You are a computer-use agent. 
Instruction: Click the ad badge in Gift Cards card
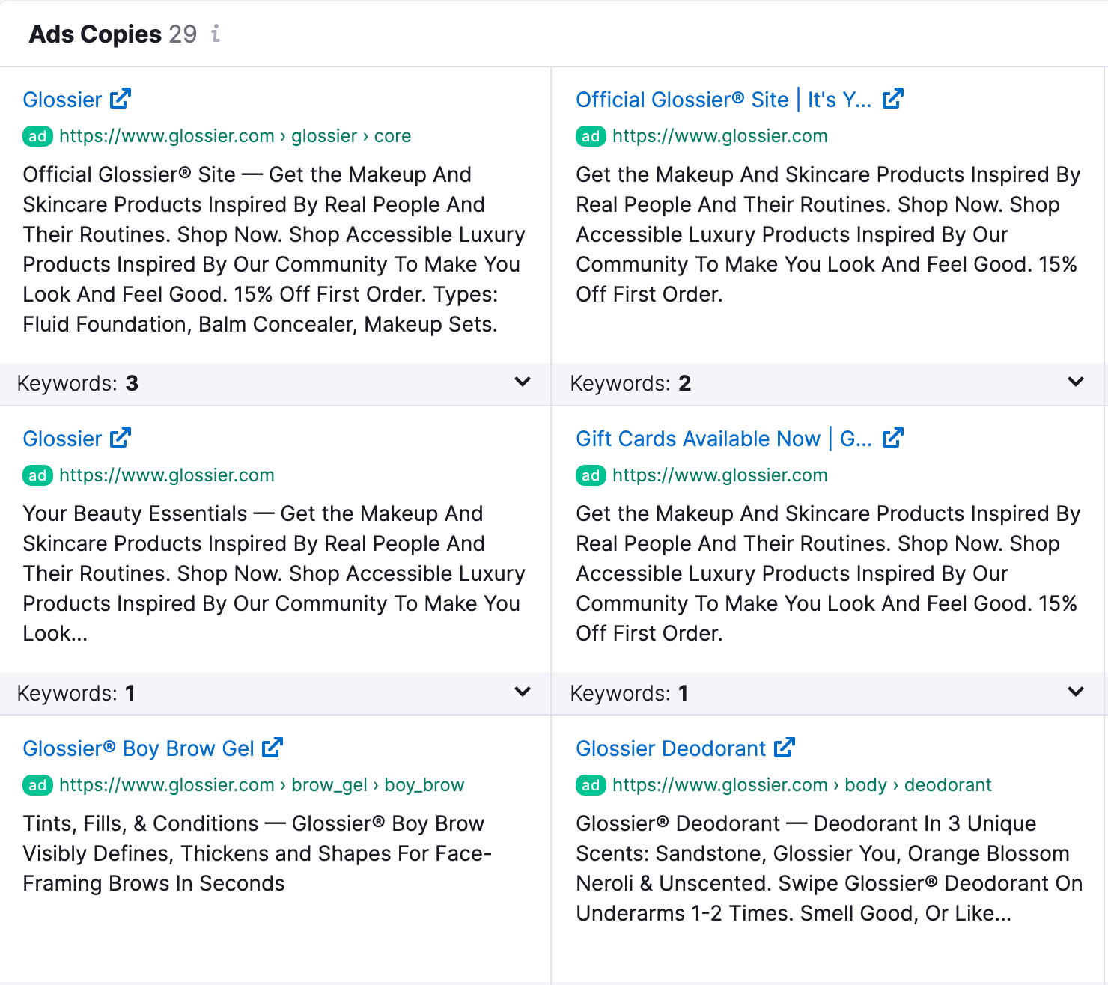click(x=591, y=475)
